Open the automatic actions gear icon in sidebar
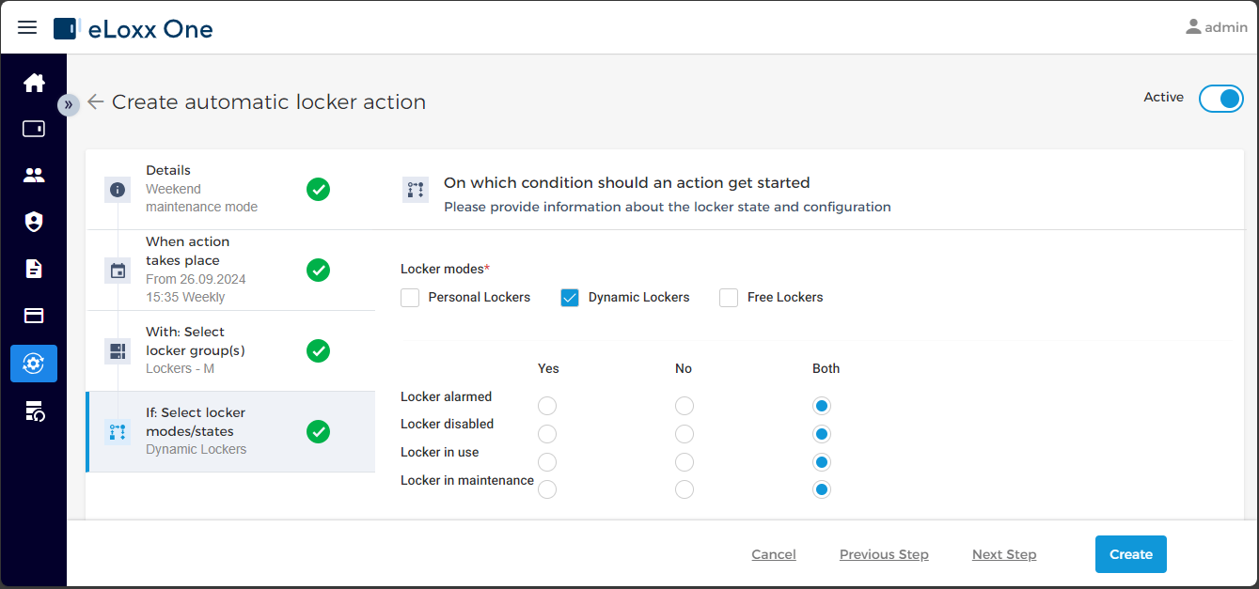1259x589 pixels. click(34, 364)
